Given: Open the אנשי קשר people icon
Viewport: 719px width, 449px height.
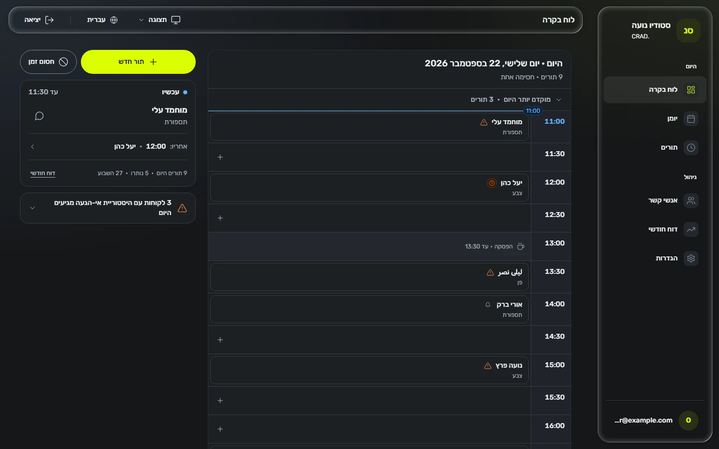Looking at the screenshot, I should [691, 201].
